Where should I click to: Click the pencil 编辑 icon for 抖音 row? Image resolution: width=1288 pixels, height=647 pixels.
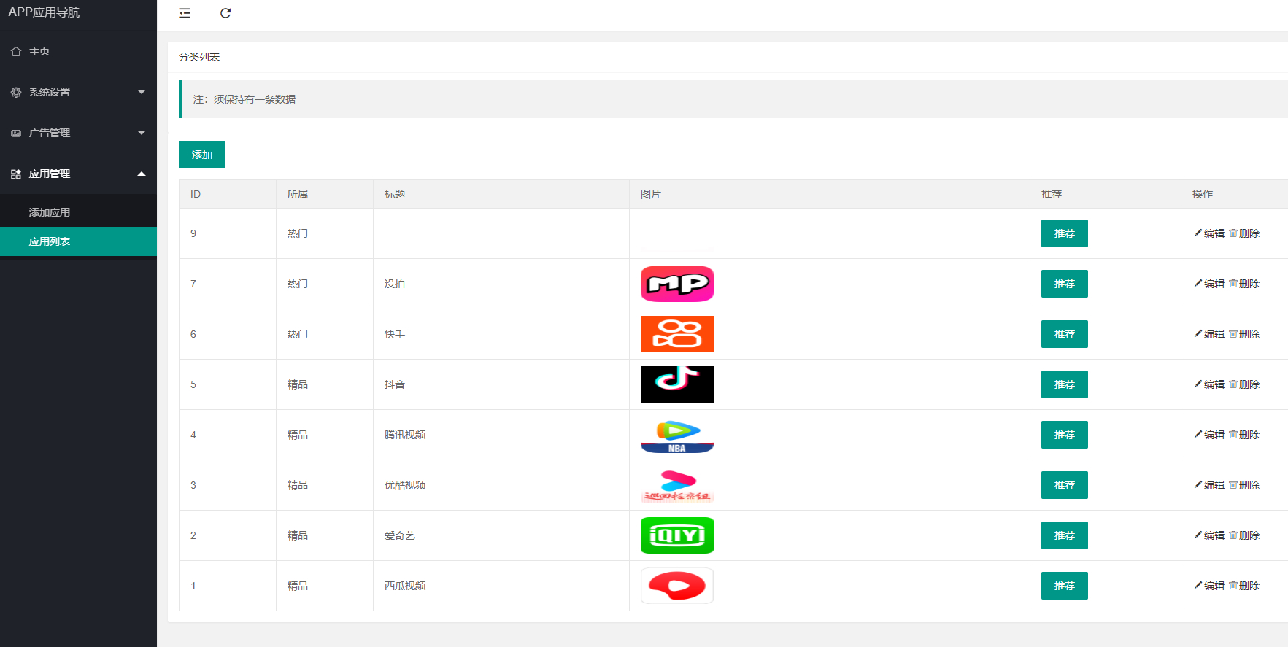(x=1198, y=384)
